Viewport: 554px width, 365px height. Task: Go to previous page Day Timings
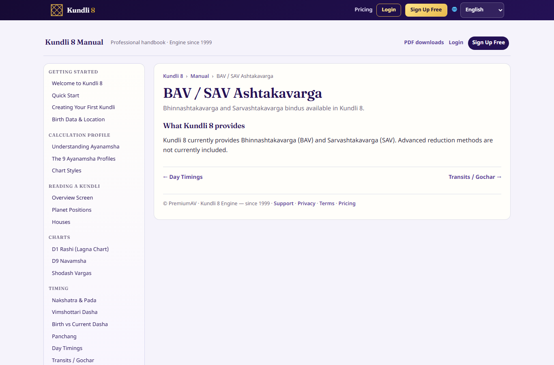[183, 177]
